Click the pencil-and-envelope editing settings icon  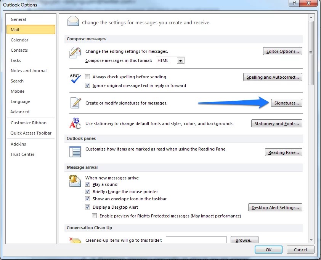click(x=75, y=52)
